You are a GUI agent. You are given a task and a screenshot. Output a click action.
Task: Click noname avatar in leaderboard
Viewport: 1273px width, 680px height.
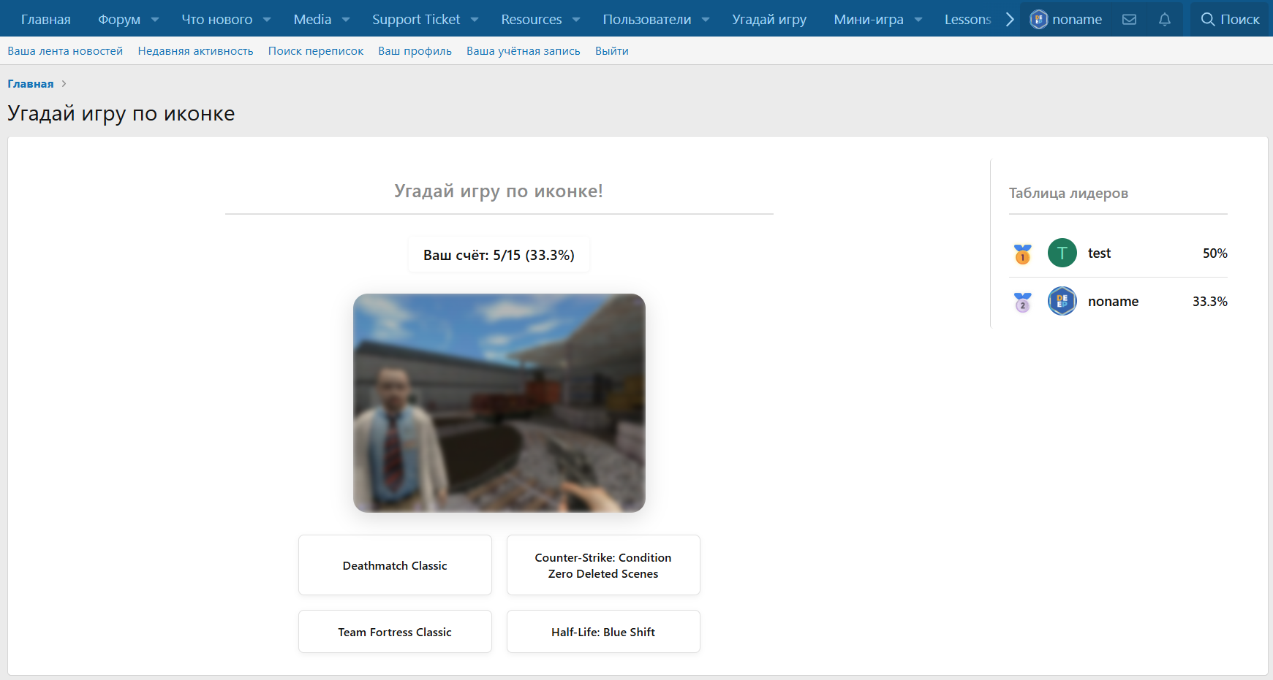point(1062,301)
